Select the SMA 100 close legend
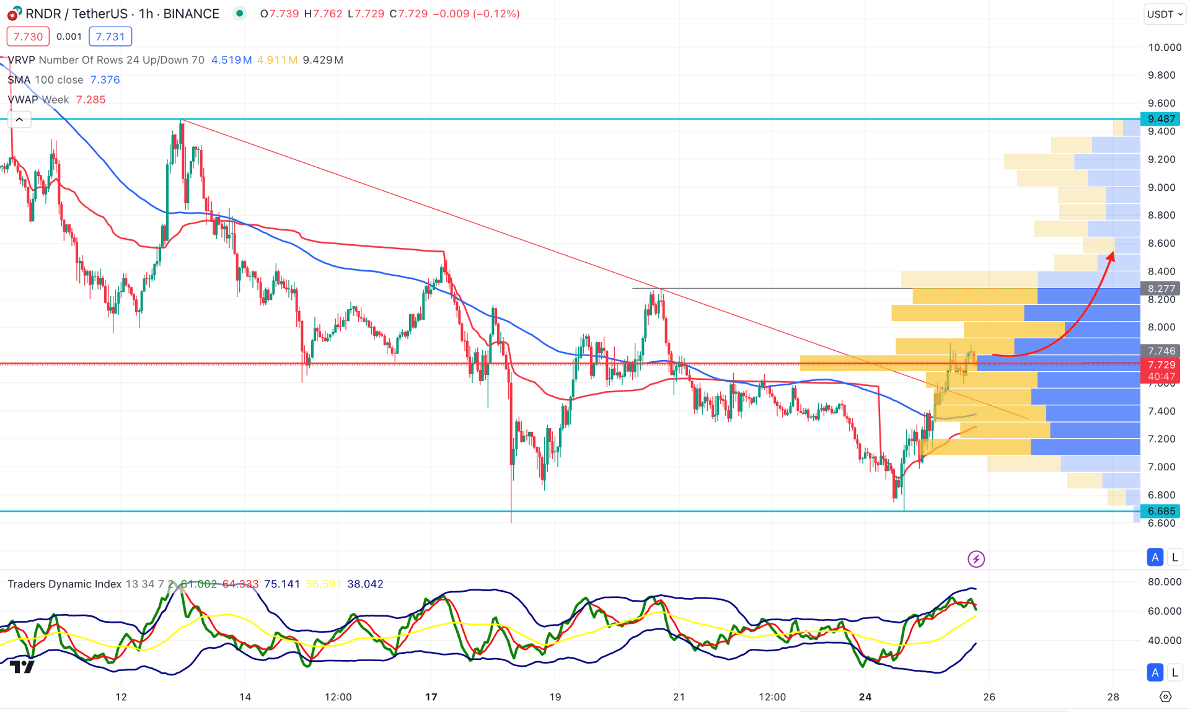The image size is (1190, 712). (45, 80)
